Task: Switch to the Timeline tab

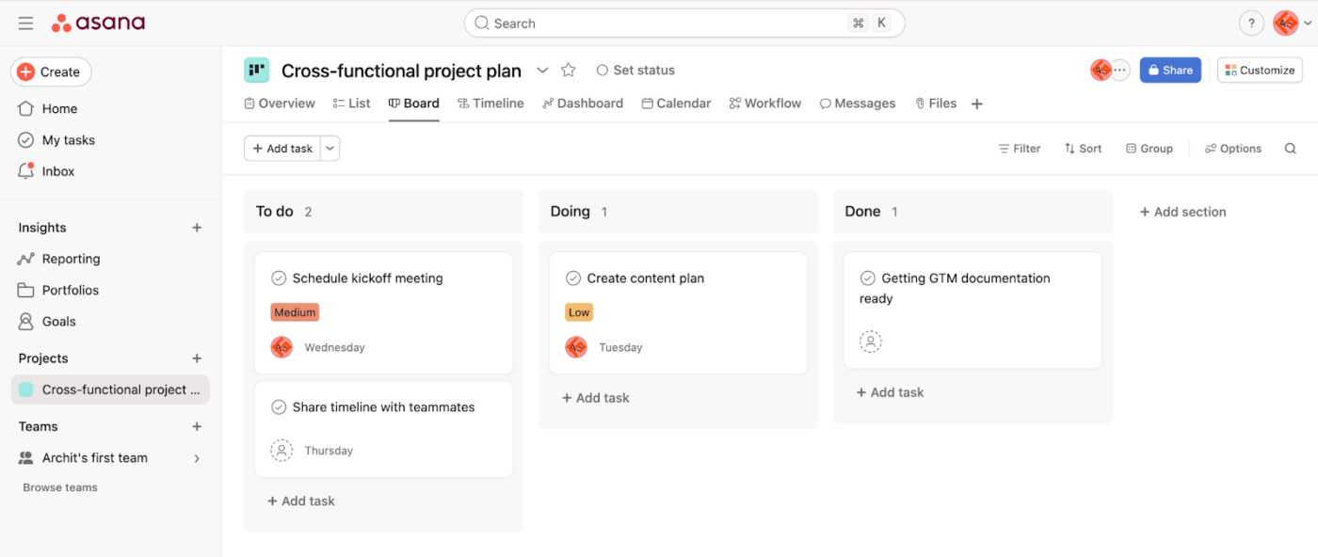Action: click(x=490, y=103)
